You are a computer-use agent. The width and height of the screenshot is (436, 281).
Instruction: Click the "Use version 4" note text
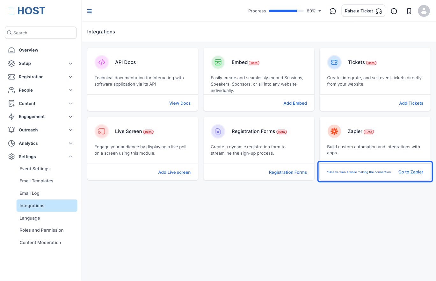click(x=359, y=172)
